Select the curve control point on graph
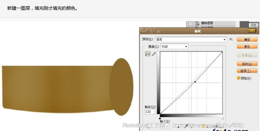This screenshot has height=131, width=260. [x=195, y=82]
